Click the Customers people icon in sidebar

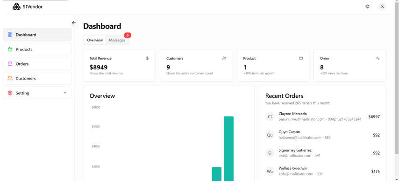tap(10, 79)
